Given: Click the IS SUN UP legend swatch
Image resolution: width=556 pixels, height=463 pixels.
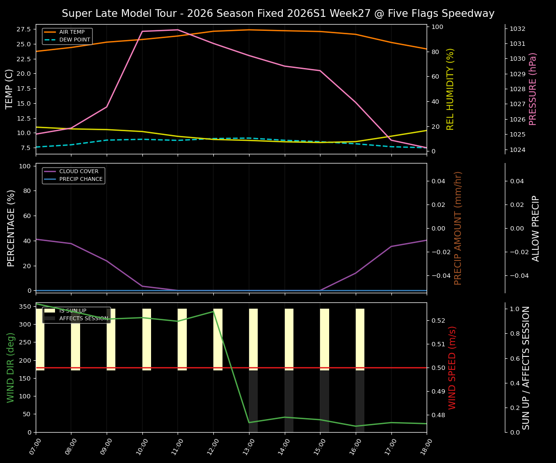Looking at the screenshot, I should 50,311.
